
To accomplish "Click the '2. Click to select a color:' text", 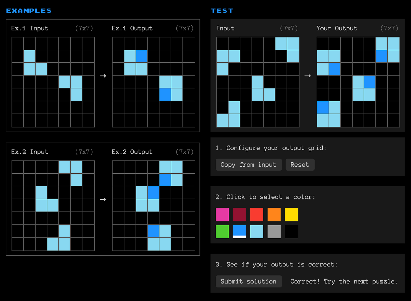I will [265, 197].
